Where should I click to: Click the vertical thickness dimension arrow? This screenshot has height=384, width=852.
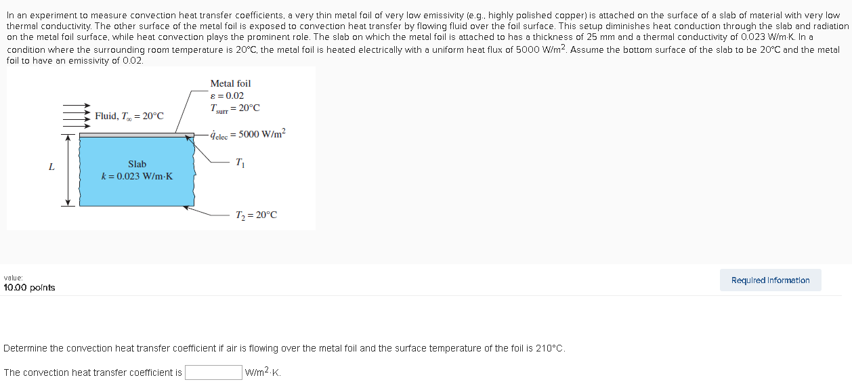[x=67, y=169]
